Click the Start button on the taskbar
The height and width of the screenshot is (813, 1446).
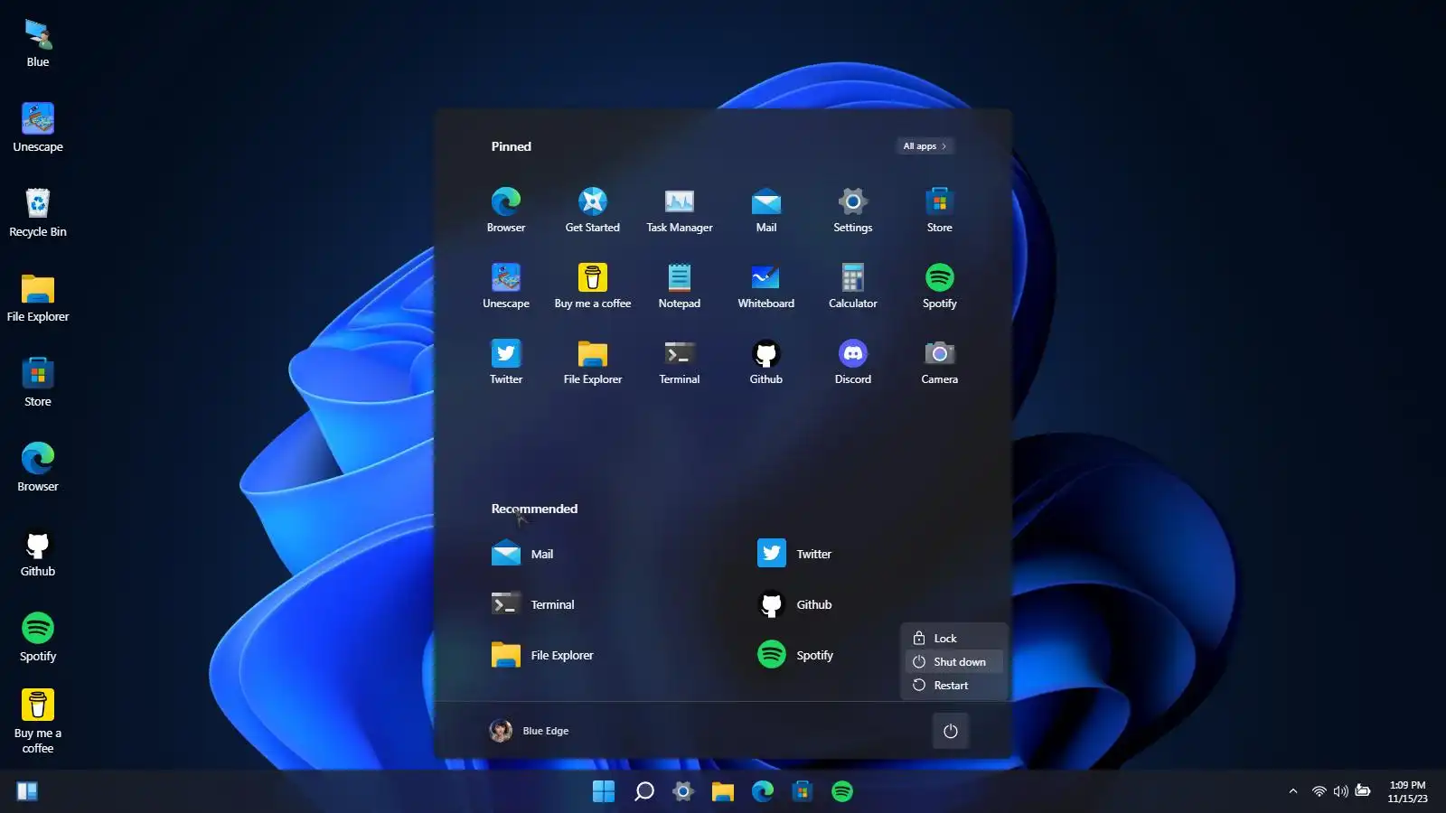pos(604,791)
